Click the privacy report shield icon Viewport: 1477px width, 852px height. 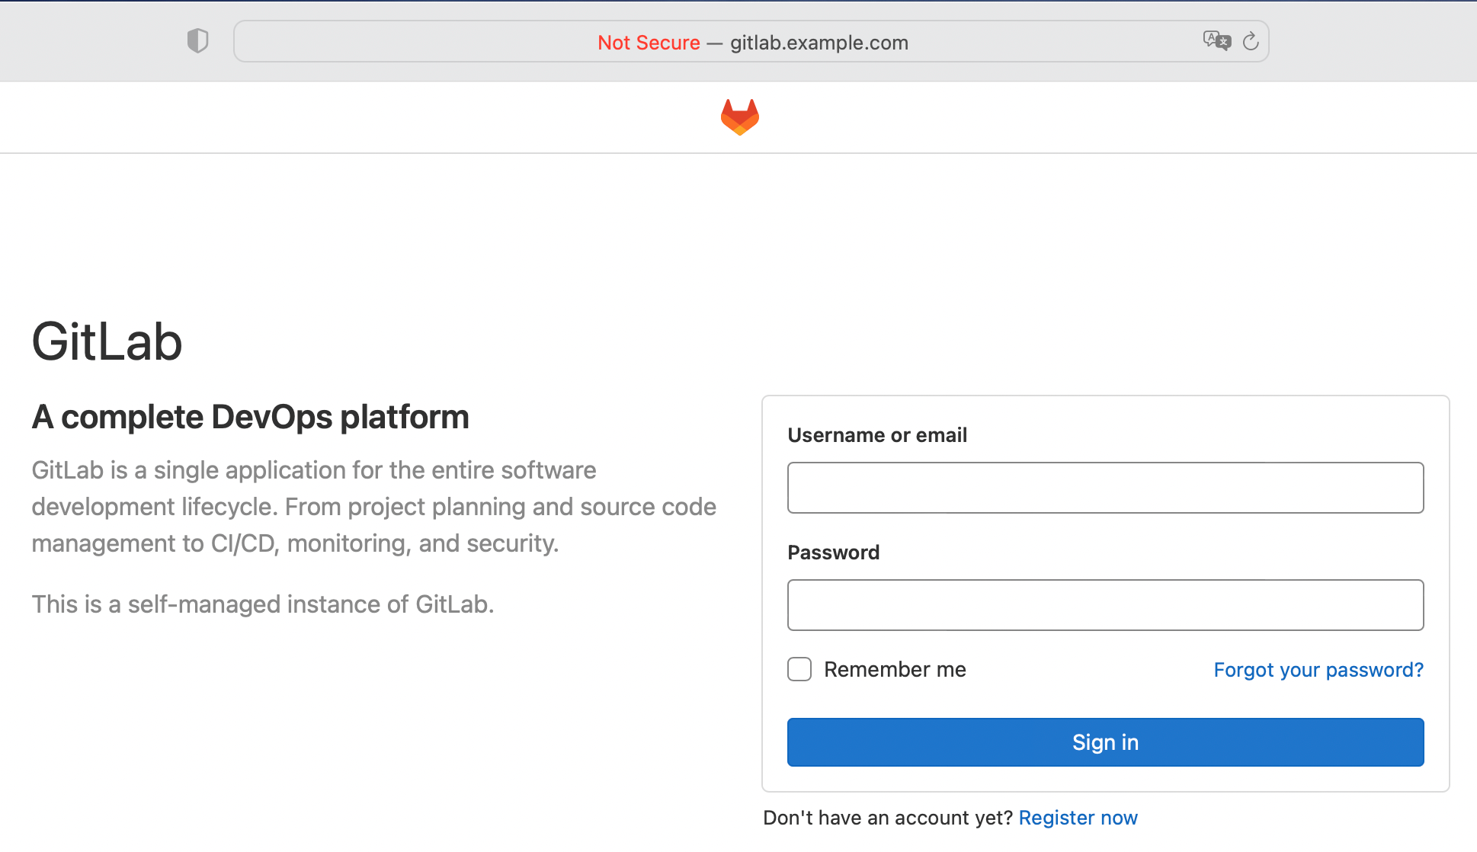tap(197, 40)
